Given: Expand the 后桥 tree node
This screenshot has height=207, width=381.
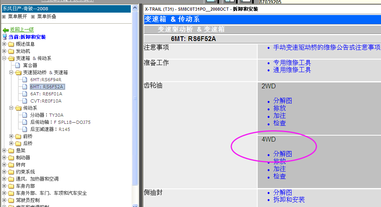Looking at the screenshot, I should pyautogui.click(x=11, y=143).
